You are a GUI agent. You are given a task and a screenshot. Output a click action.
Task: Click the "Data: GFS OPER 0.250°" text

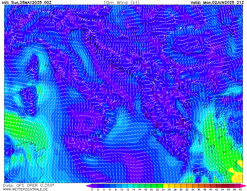pos(29,185)
